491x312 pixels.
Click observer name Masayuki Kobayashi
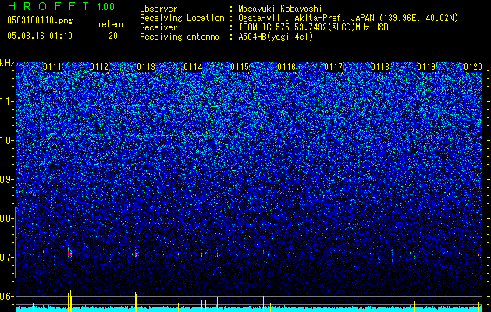click(x=280, y=9)
